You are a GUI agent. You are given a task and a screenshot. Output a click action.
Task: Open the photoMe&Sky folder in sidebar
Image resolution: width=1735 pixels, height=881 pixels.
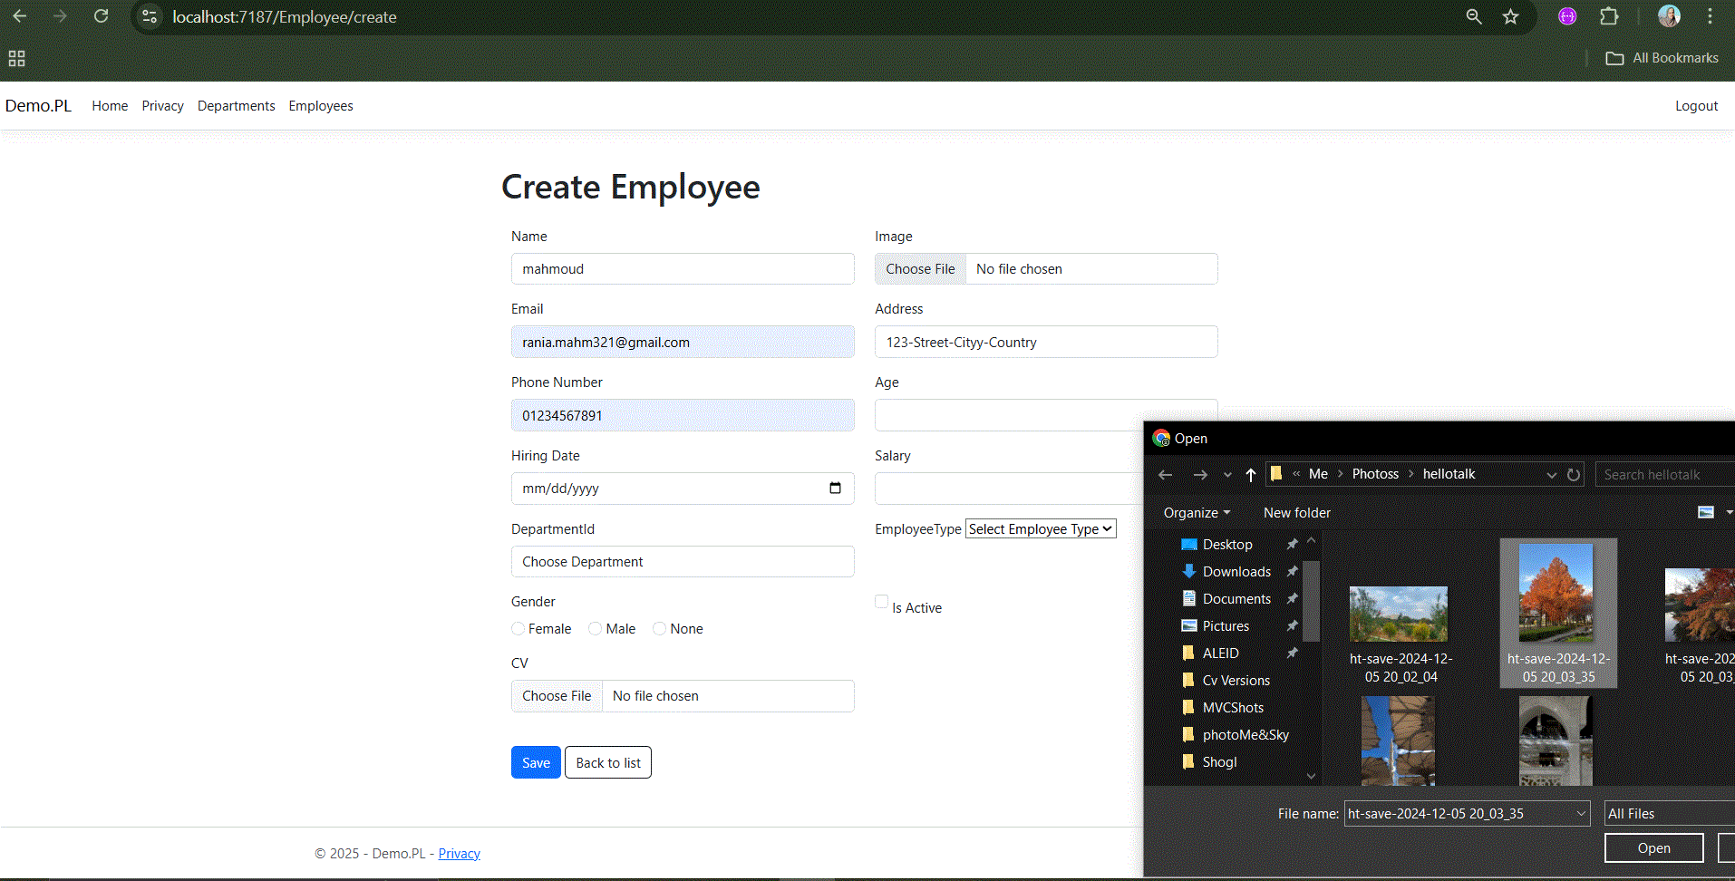pos(1246,735)
